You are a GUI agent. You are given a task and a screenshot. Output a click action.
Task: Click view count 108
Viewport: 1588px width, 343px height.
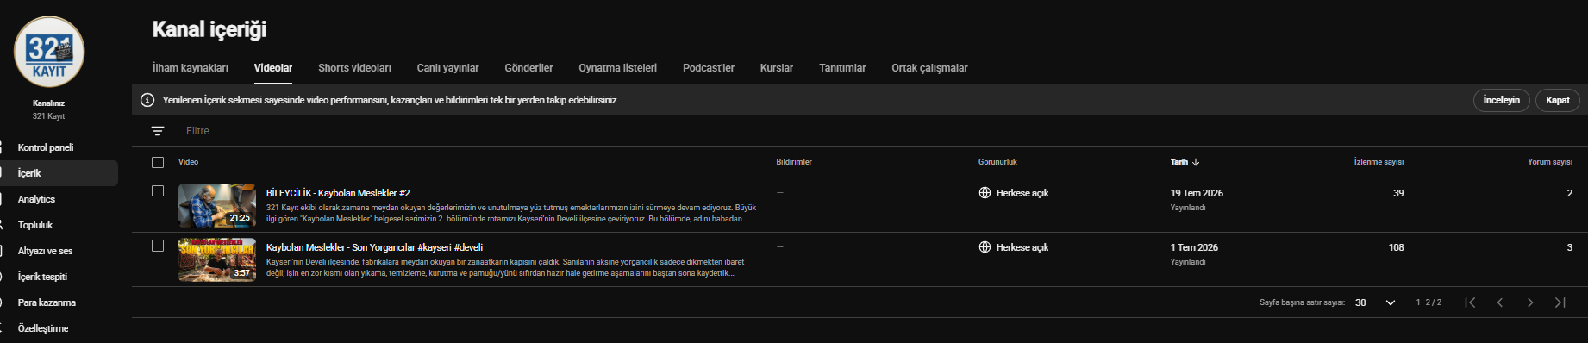(x=1397, y=247)
